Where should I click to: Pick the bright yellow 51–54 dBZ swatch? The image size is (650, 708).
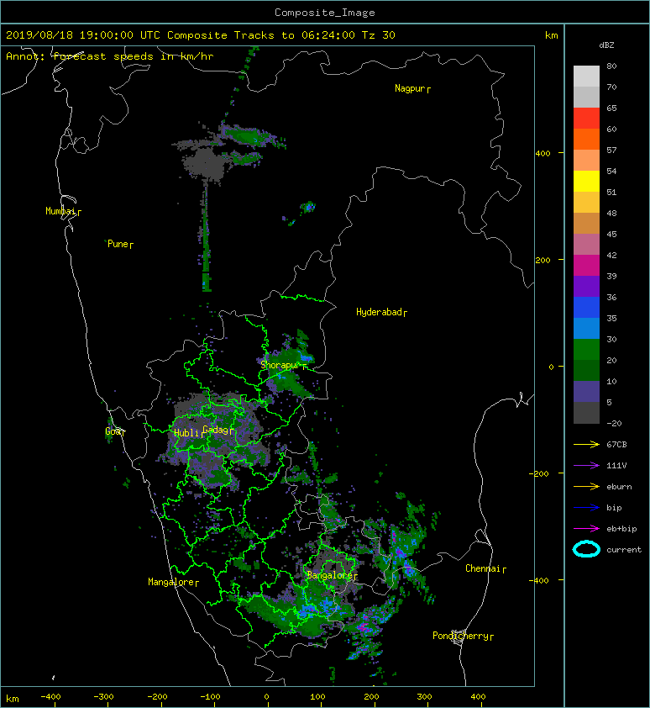click(586, 181)
